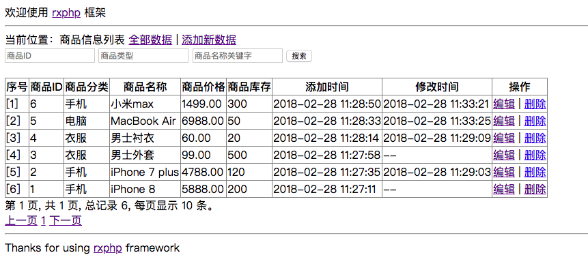
Task: Click the 商品库存 column header
Action: coord(249,87)
